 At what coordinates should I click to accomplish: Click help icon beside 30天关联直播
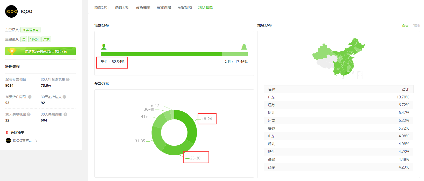(65, 114)
